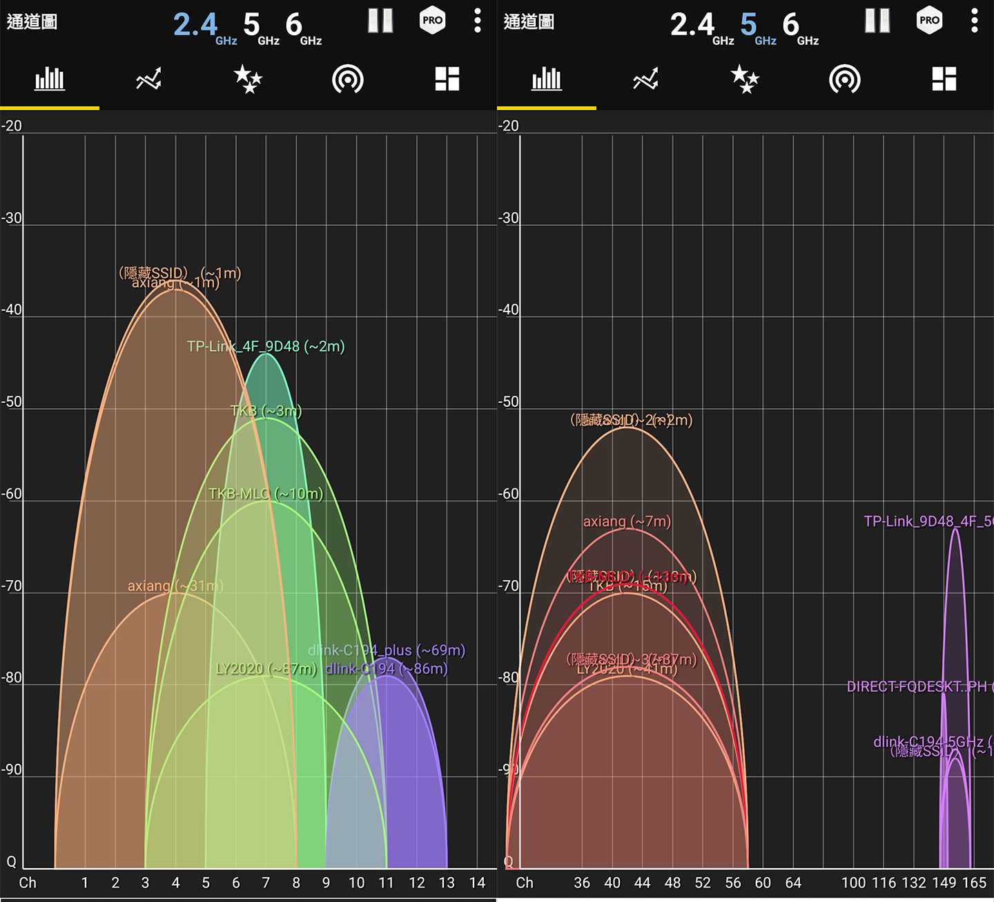
Task: Open signal meter tab in left screen
Action: tap(348, 79)
